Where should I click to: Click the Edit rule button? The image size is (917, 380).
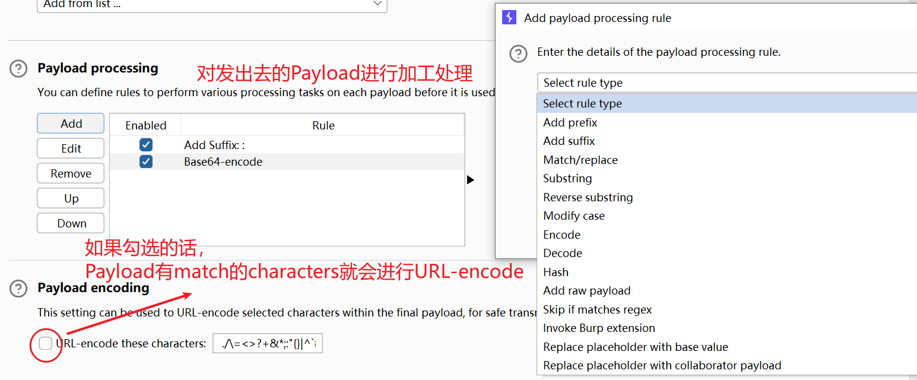(71, 148)
